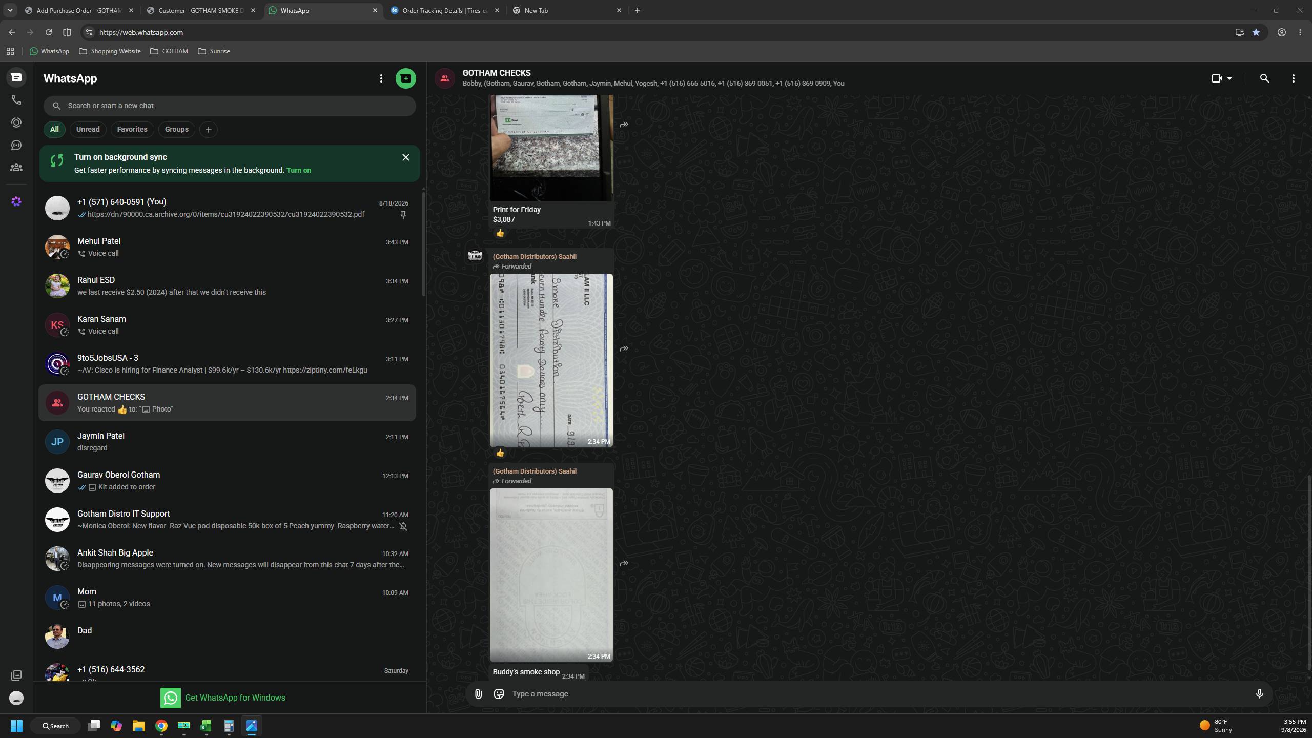Open the emoji picker
Viewport: 1312px width, 738px height.
(x=499, y=693)
